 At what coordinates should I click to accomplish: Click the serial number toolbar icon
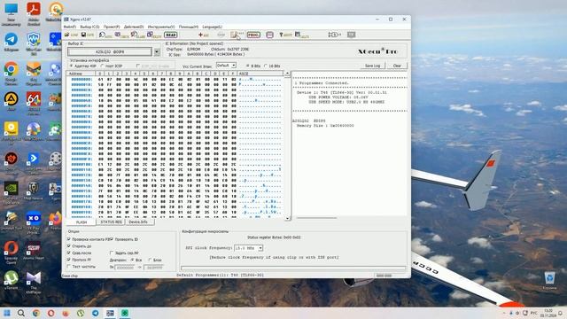(335, 35)
